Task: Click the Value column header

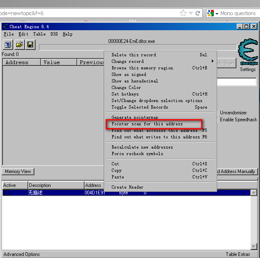Action: pyautogui.click(x=59, y=62)
